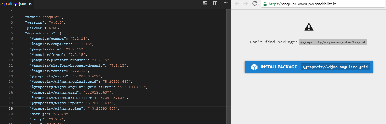
Task: Click the "private": true line
Action: [x=42, y=28]
